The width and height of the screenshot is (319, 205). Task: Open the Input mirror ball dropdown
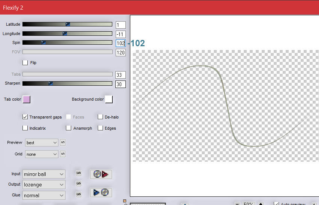click(44, 174)
